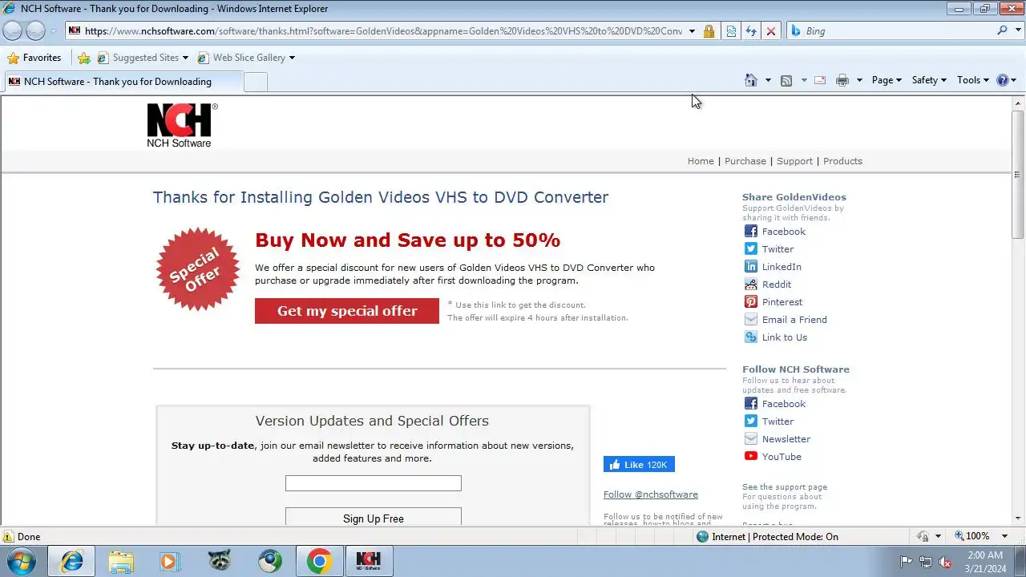The height and width of the screenshot is (577, 1026).
Task: Click the Stop loading red X icon
Action: (x=771, y=31)
